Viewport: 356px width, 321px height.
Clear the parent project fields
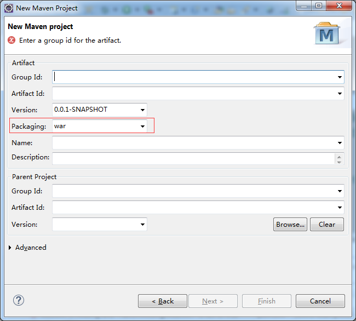(327, 224)
